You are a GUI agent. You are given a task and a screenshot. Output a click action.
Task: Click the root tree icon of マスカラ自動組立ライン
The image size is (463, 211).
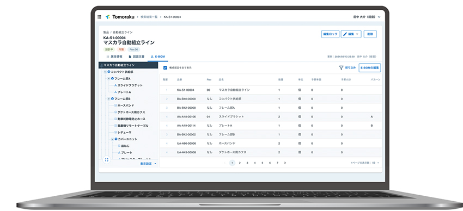pyautogui.click(x=101, y=65)
